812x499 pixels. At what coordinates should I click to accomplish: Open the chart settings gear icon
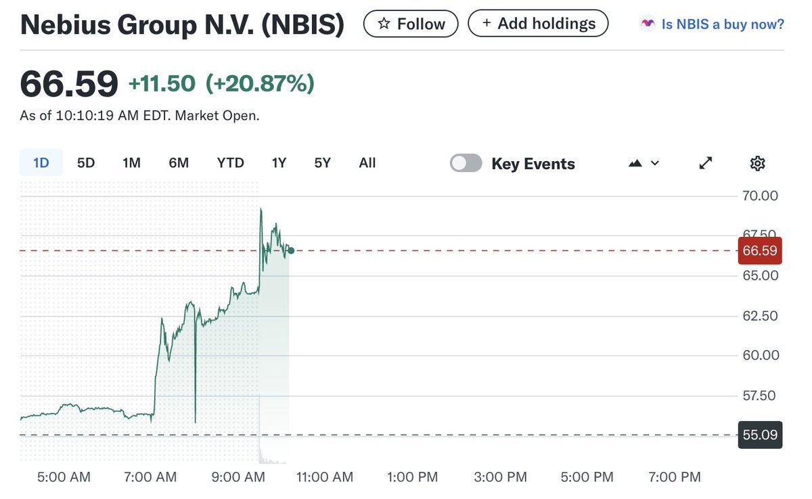click(x=757, y=163)
